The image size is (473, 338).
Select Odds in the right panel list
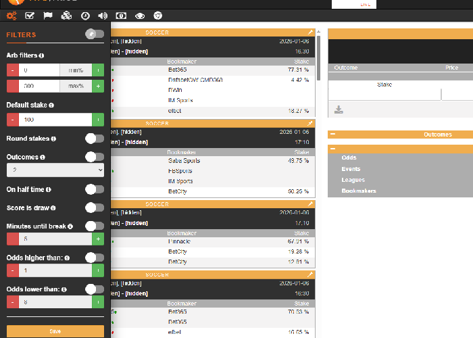pos(349,158)
